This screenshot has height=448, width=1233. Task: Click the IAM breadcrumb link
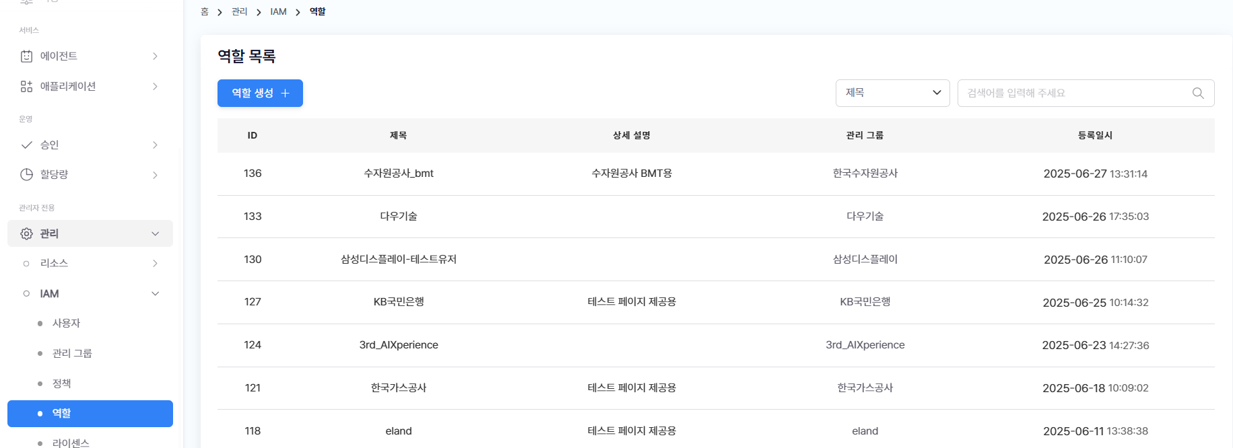coord(278,12)
